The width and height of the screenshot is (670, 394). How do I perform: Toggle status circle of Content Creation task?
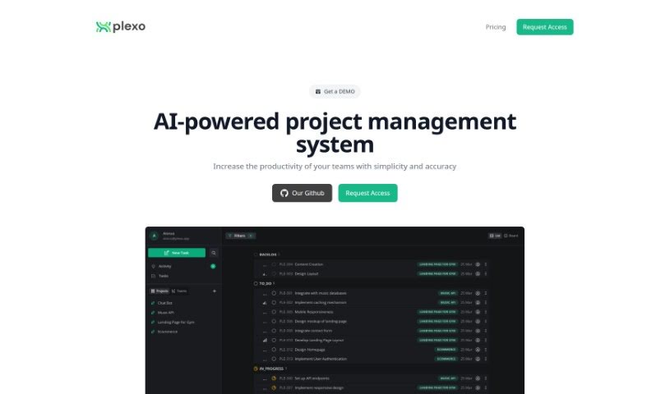(x=274, y=264)
